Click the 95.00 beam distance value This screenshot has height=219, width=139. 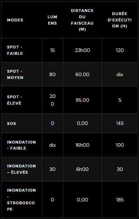82,100
